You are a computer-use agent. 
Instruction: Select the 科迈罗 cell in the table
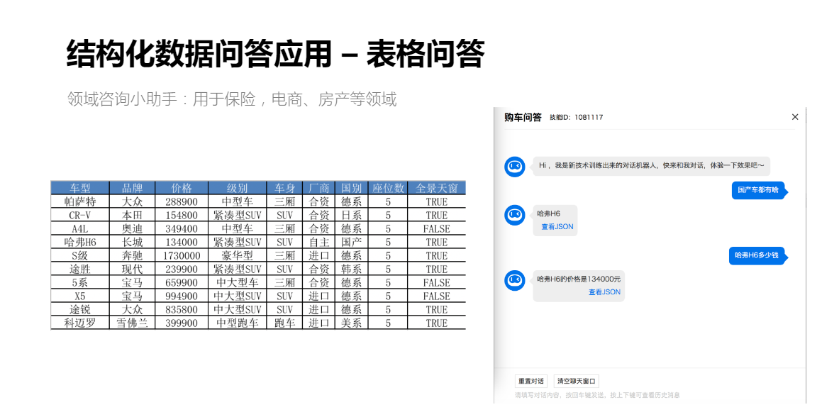(80, 323)
